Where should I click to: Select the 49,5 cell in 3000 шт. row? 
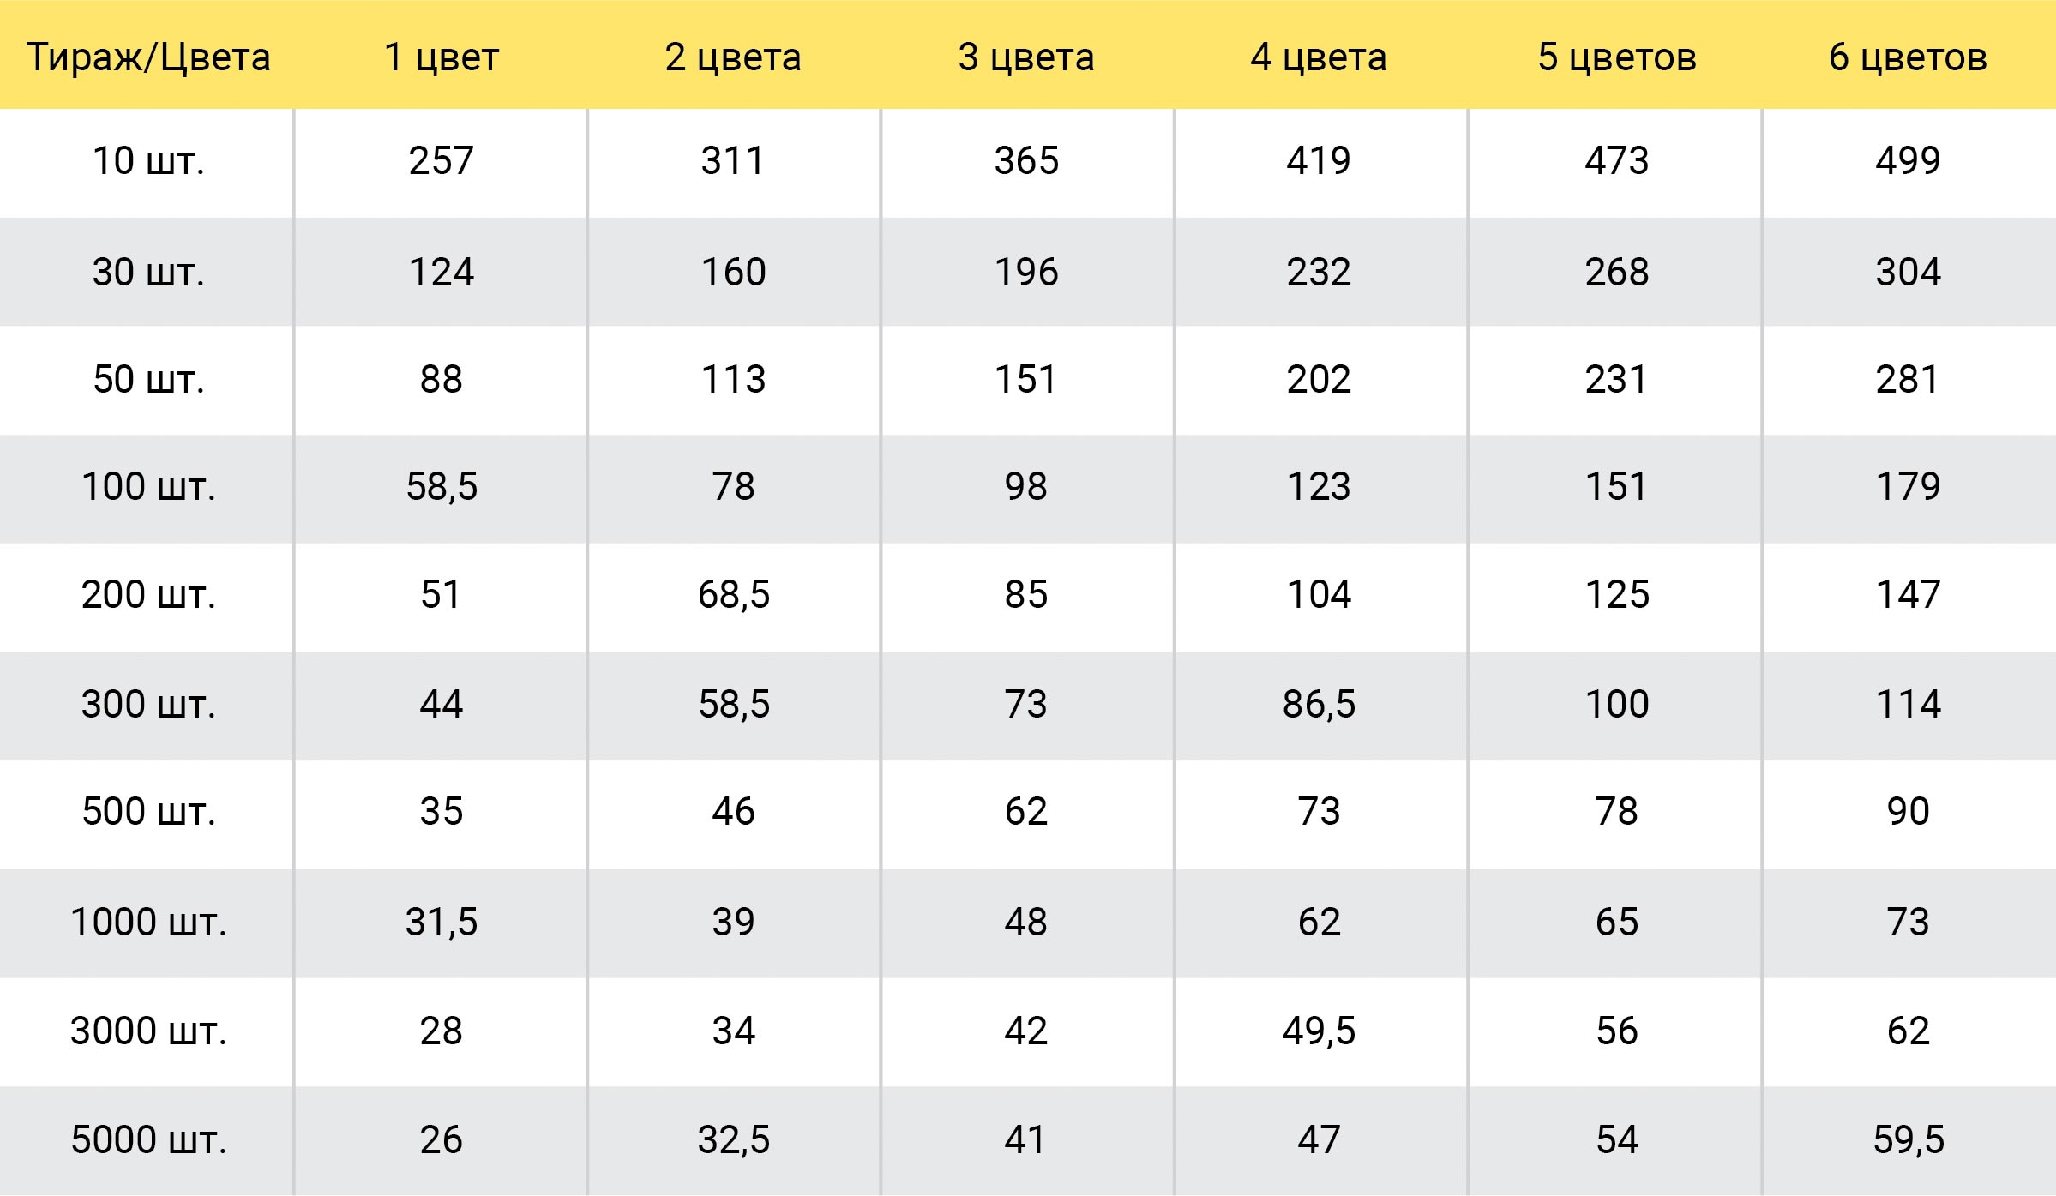click(1319, 1031)
